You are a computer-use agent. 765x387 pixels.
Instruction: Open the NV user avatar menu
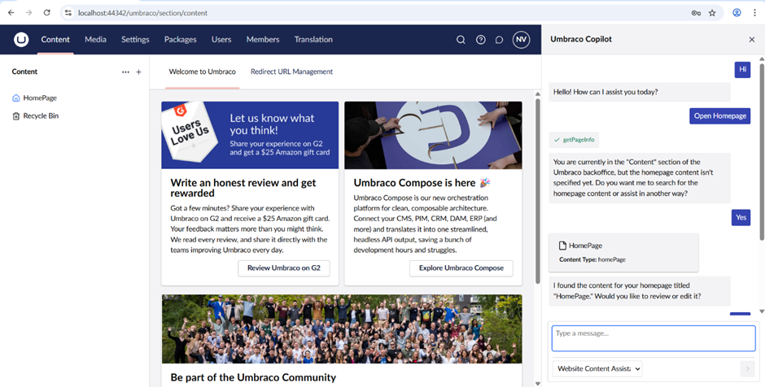coord(521,40)
